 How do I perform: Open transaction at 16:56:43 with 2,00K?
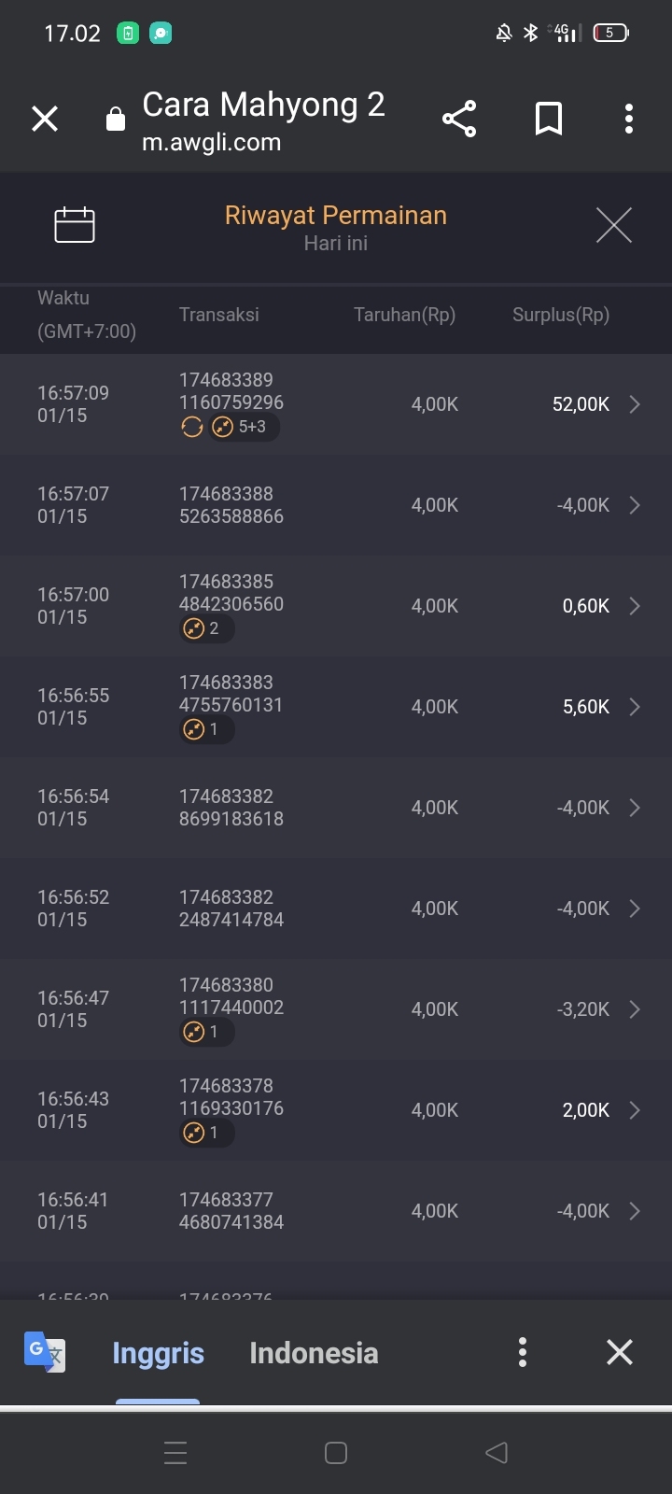pyautogui.click(x=336, y=1109)
